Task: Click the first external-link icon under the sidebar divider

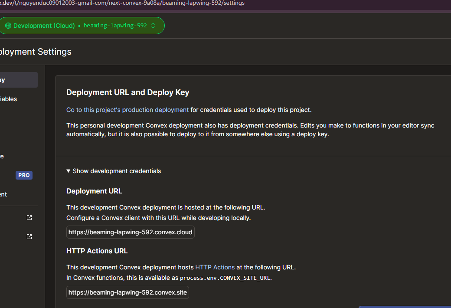Action: [x=29, y=218]
